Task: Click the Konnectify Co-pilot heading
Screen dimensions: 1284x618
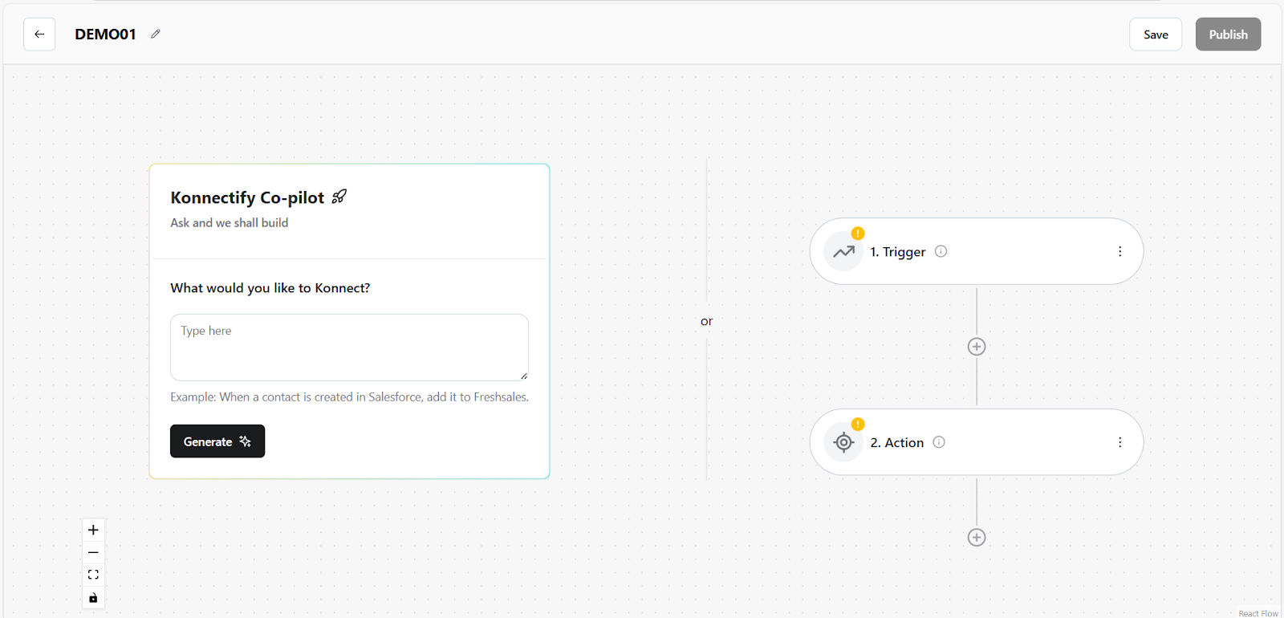Action: pyautogui.click(x=247, y=197)
